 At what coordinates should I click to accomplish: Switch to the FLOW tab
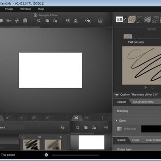tap(136, 140)
